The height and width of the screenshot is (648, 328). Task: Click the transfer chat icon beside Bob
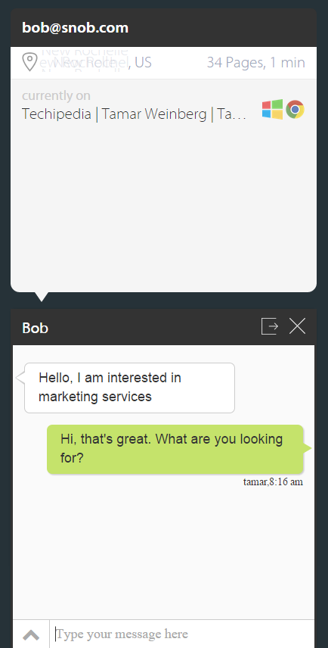point(270,326)
